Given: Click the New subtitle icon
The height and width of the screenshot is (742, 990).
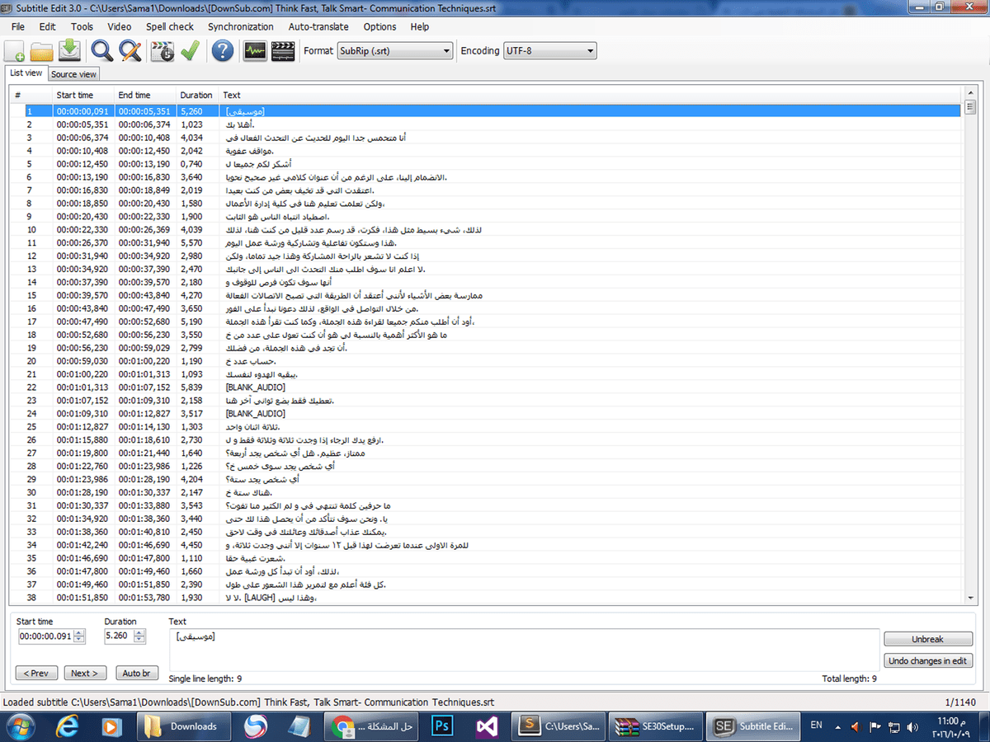Looking at the screenshot, I should pos(15,51).
